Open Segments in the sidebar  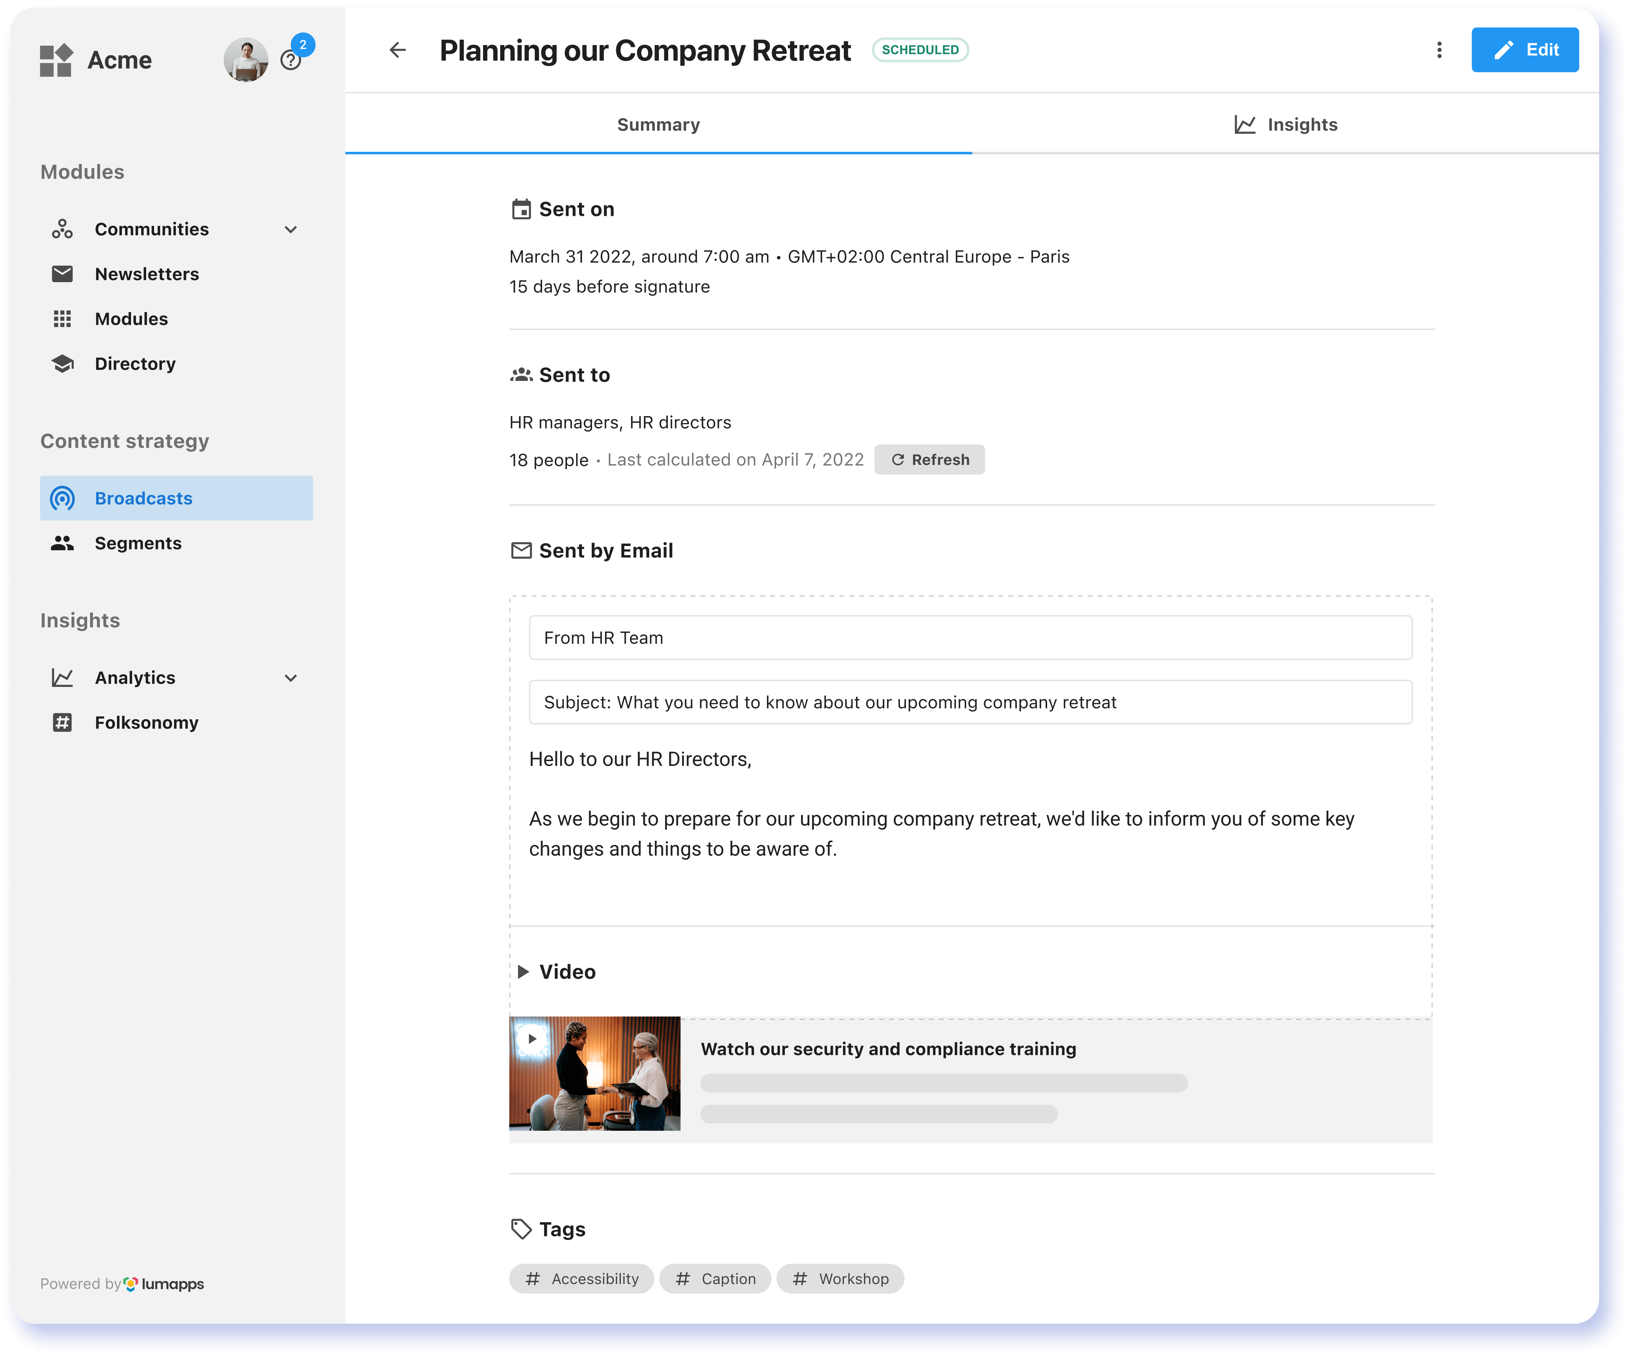[177, 543]
